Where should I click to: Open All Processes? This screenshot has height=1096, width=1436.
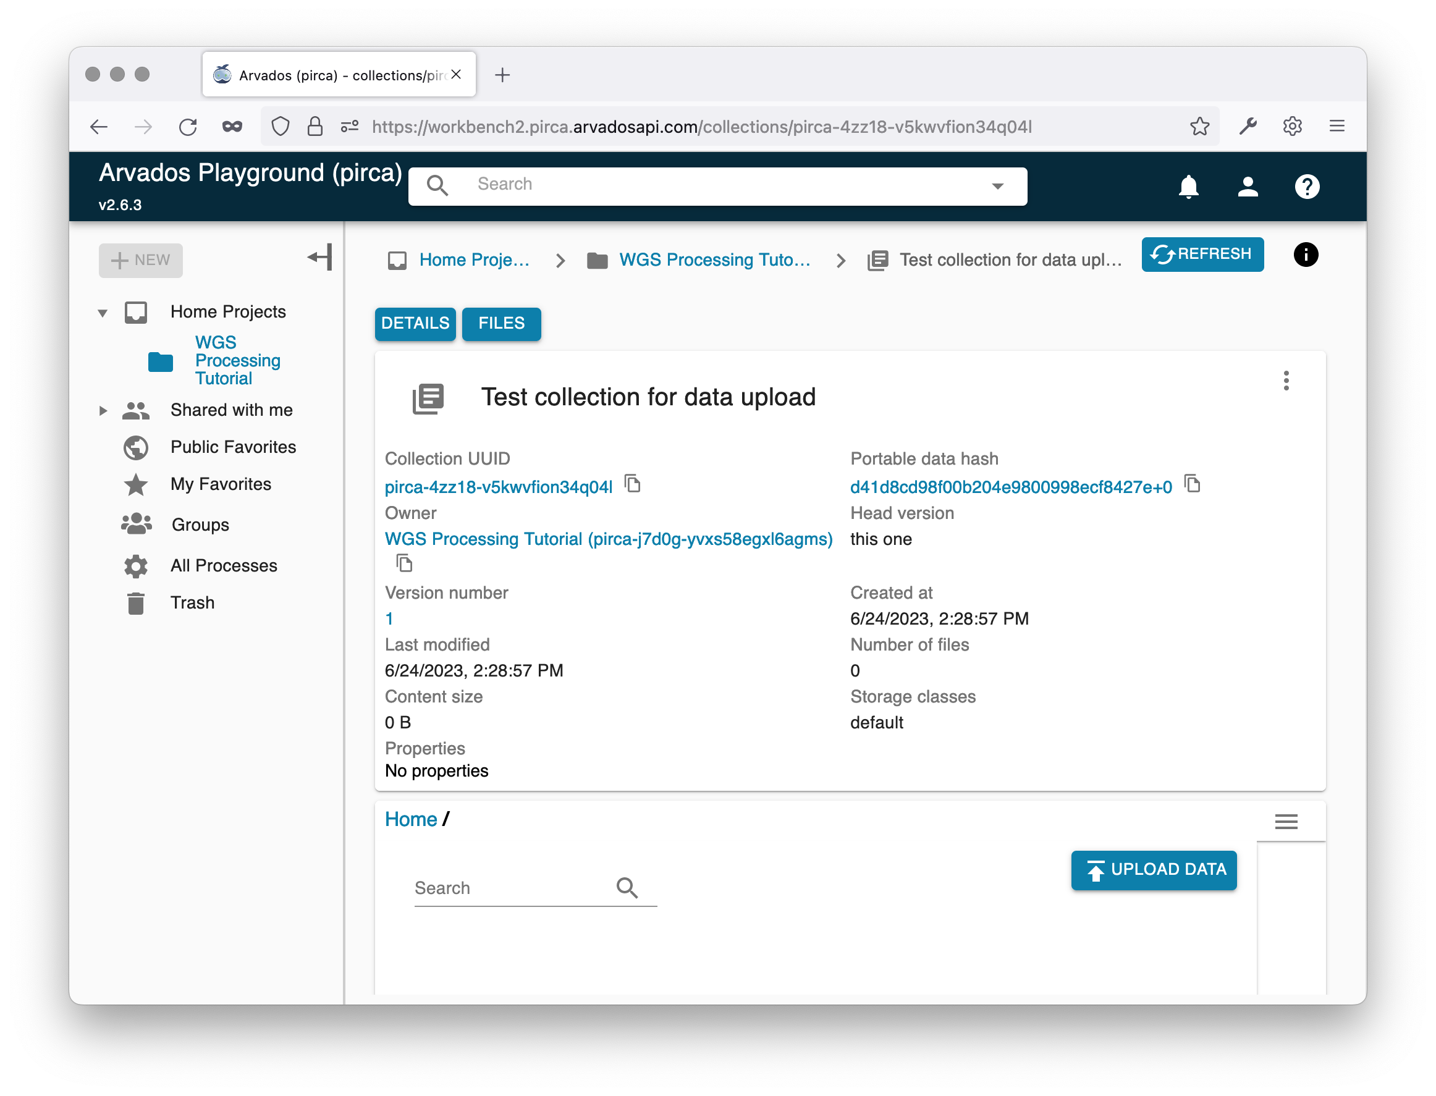[x=224, y=566]
